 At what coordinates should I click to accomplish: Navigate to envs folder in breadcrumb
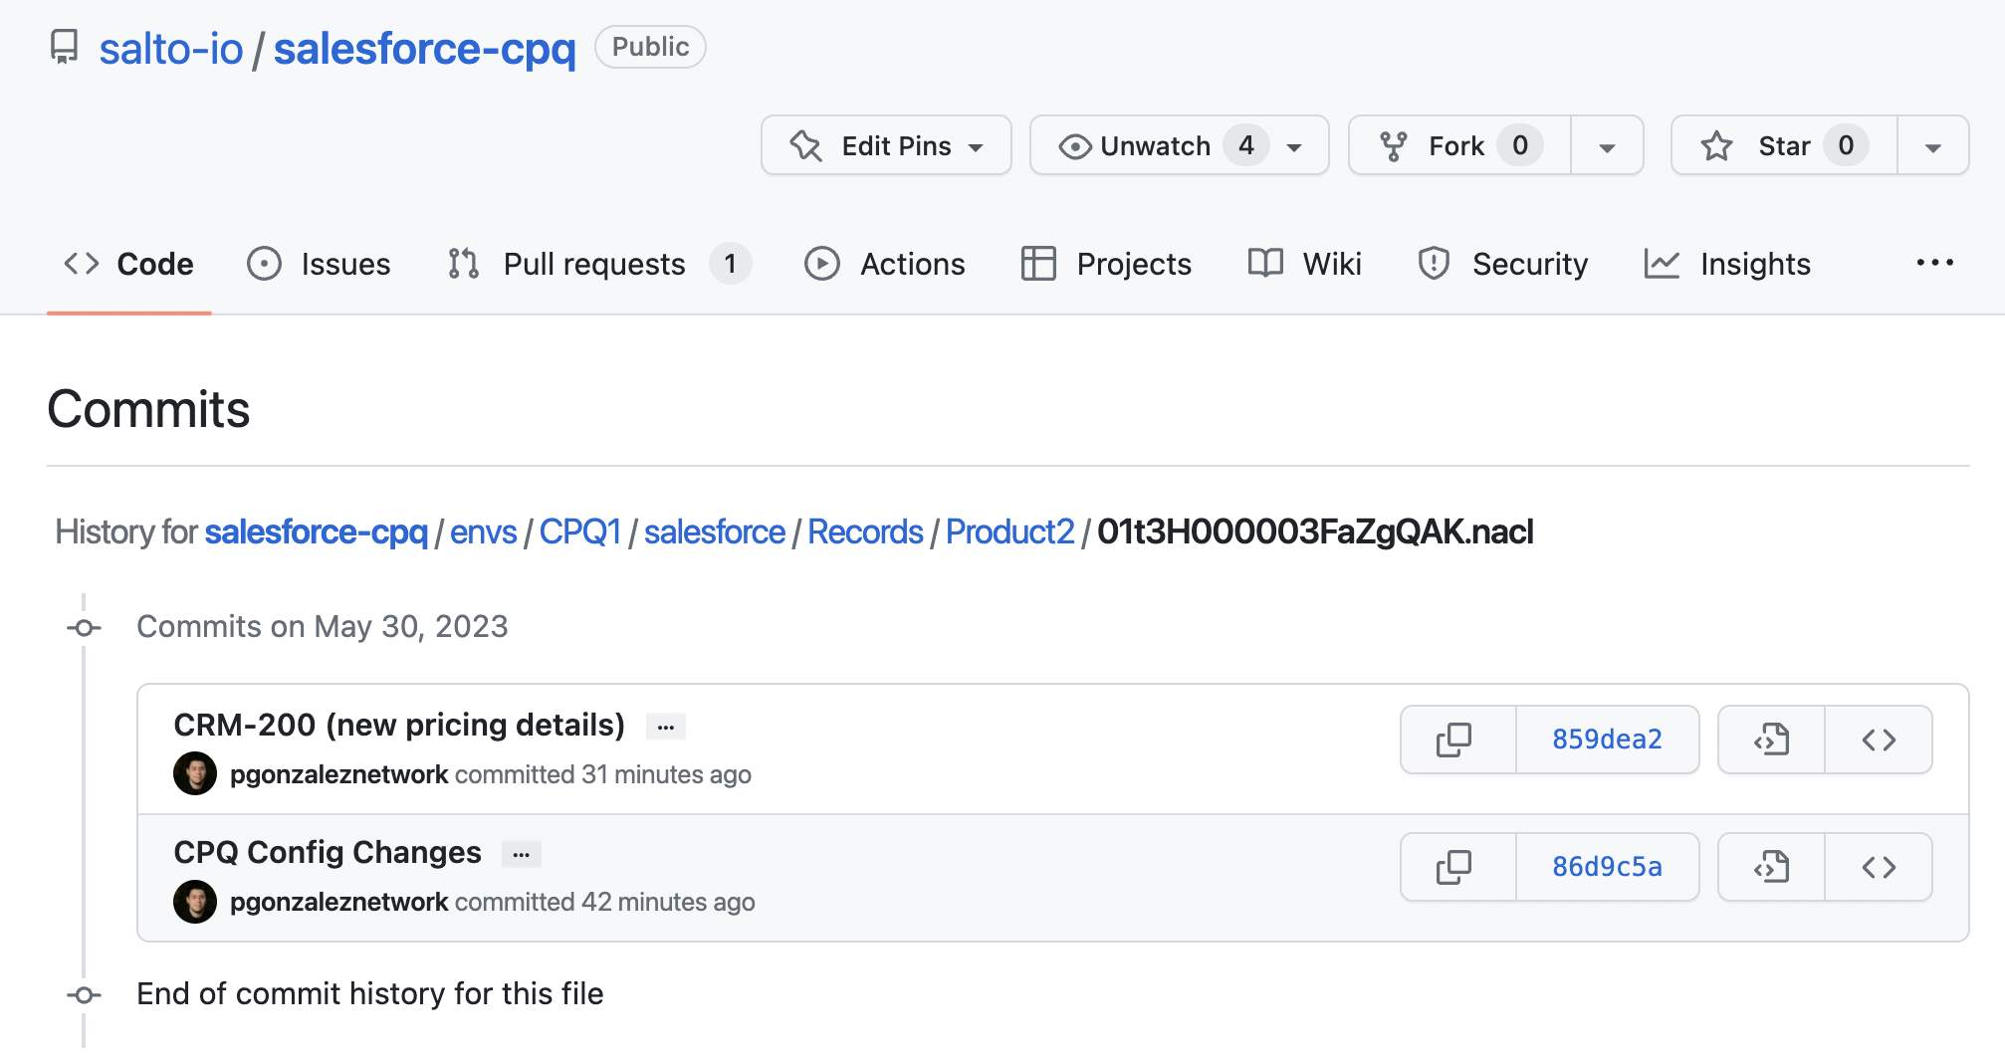(484, 531)
